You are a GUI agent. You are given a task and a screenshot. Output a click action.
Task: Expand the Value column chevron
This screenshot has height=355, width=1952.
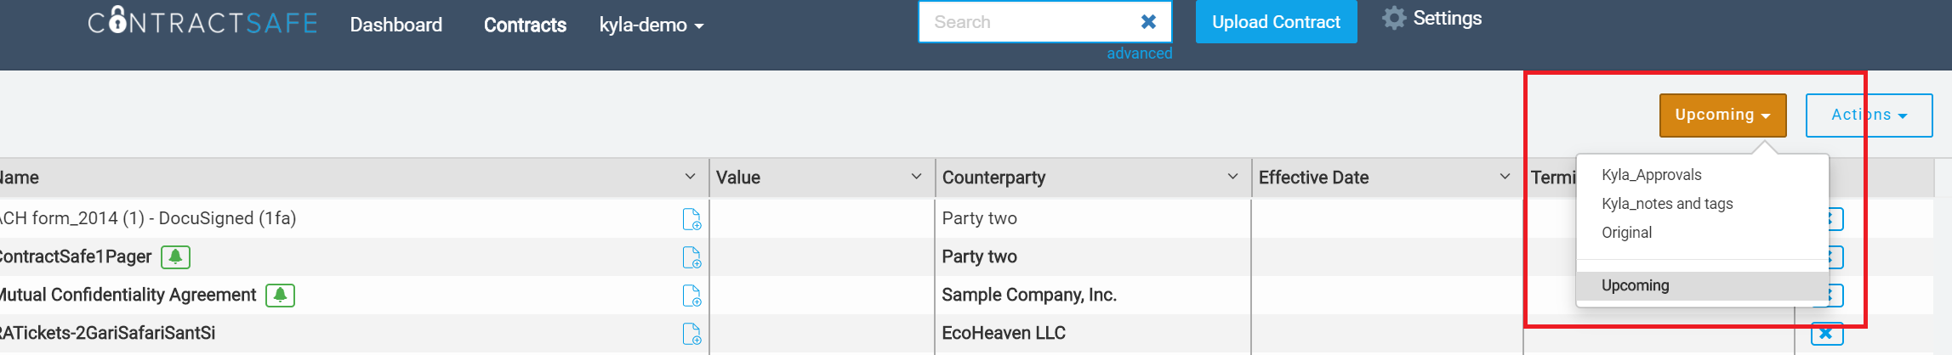coord(916,177)
